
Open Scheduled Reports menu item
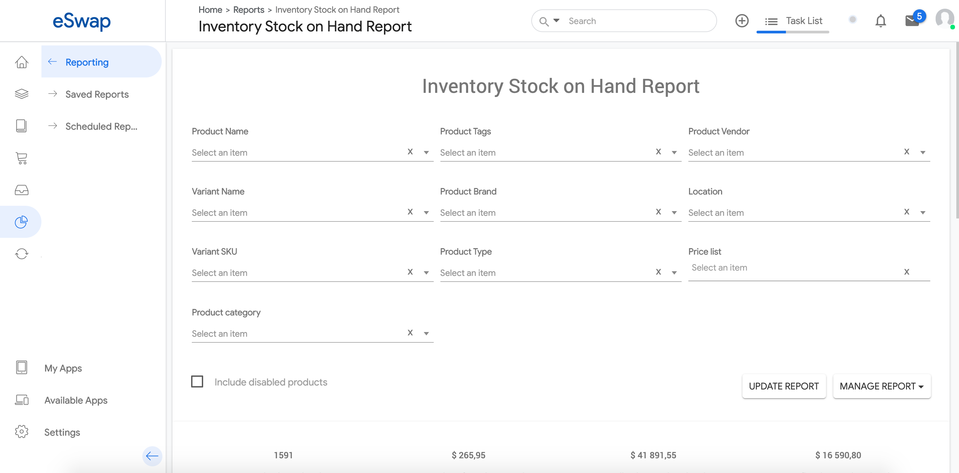coord(101,126)
